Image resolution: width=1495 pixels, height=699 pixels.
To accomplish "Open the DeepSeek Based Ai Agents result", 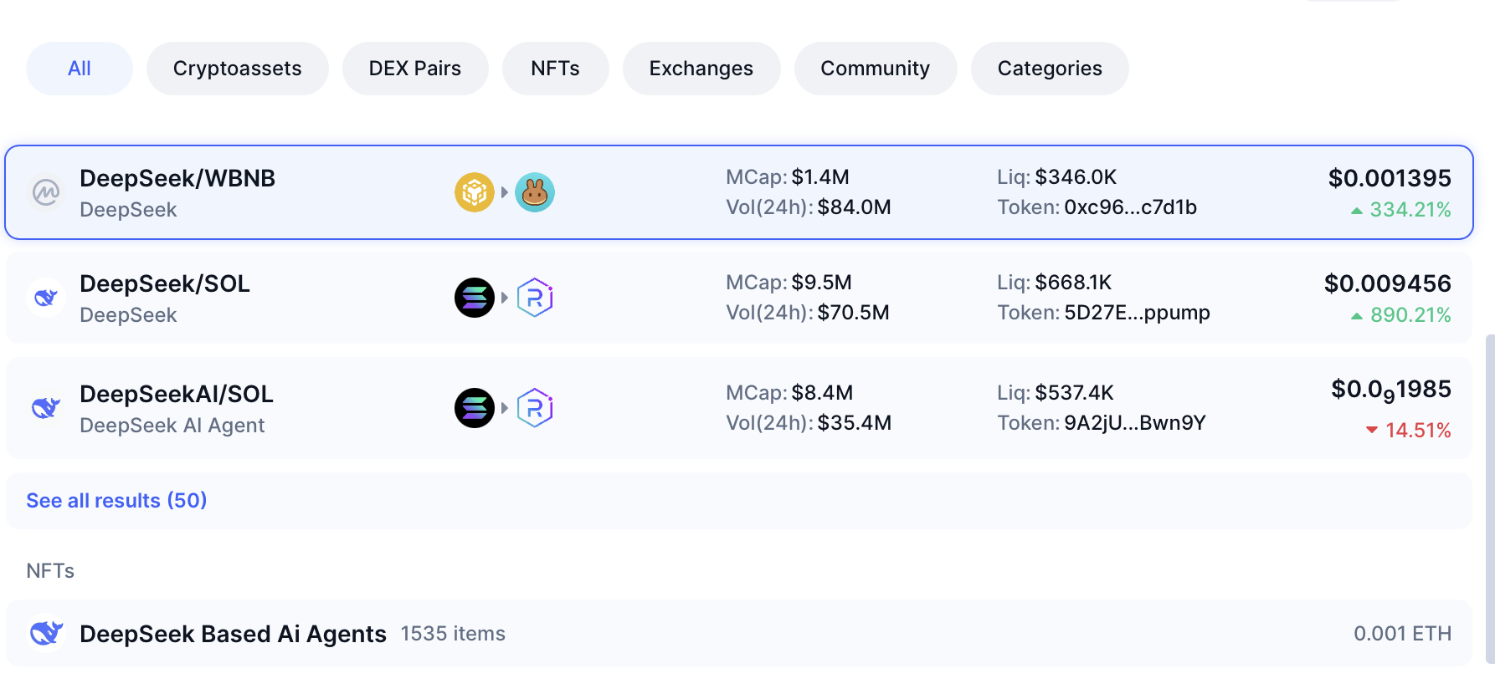I will pyautogui.click(x=233, y=634).
